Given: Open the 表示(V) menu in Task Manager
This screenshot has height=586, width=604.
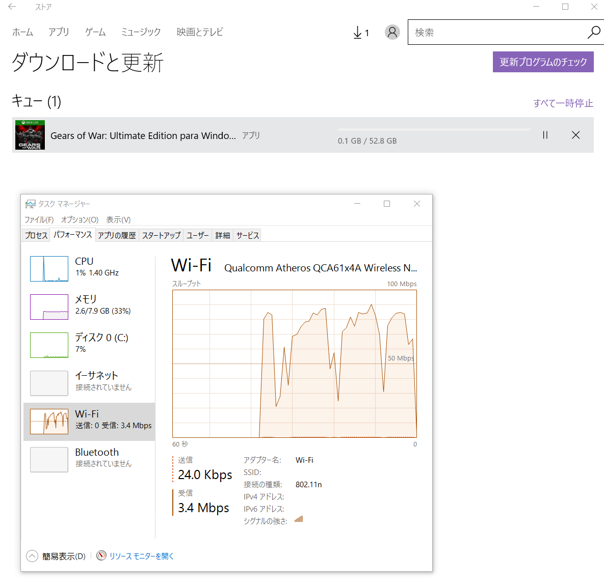Looking at the screenshot, I should click(118, 220).
